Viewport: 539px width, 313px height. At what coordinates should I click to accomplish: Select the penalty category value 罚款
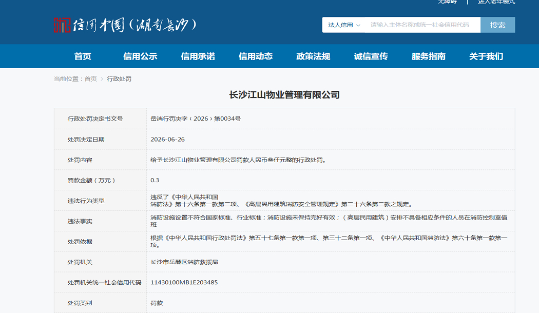coord(157,303)
